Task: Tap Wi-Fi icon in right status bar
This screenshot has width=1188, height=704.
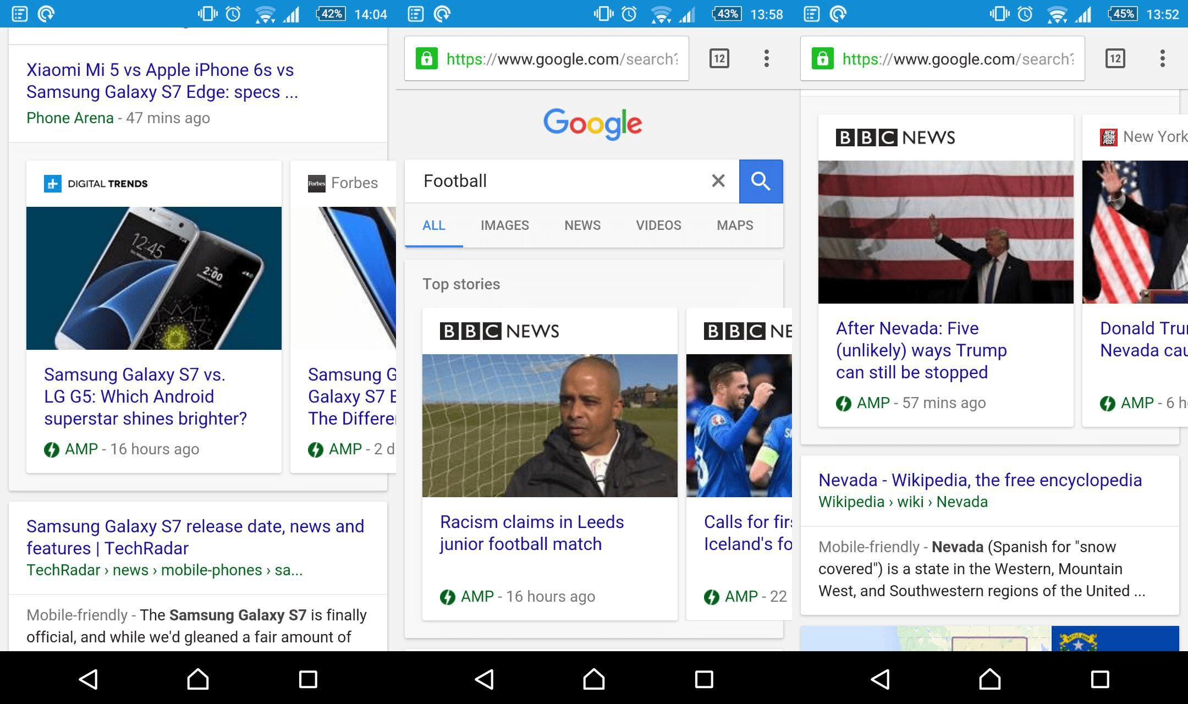Action: pyautogui.click(x=1057, y=14)
